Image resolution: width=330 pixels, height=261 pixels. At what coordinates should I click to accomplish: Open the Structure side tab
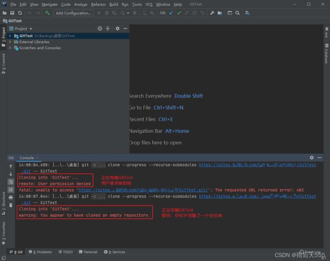[x=4, y=204]
